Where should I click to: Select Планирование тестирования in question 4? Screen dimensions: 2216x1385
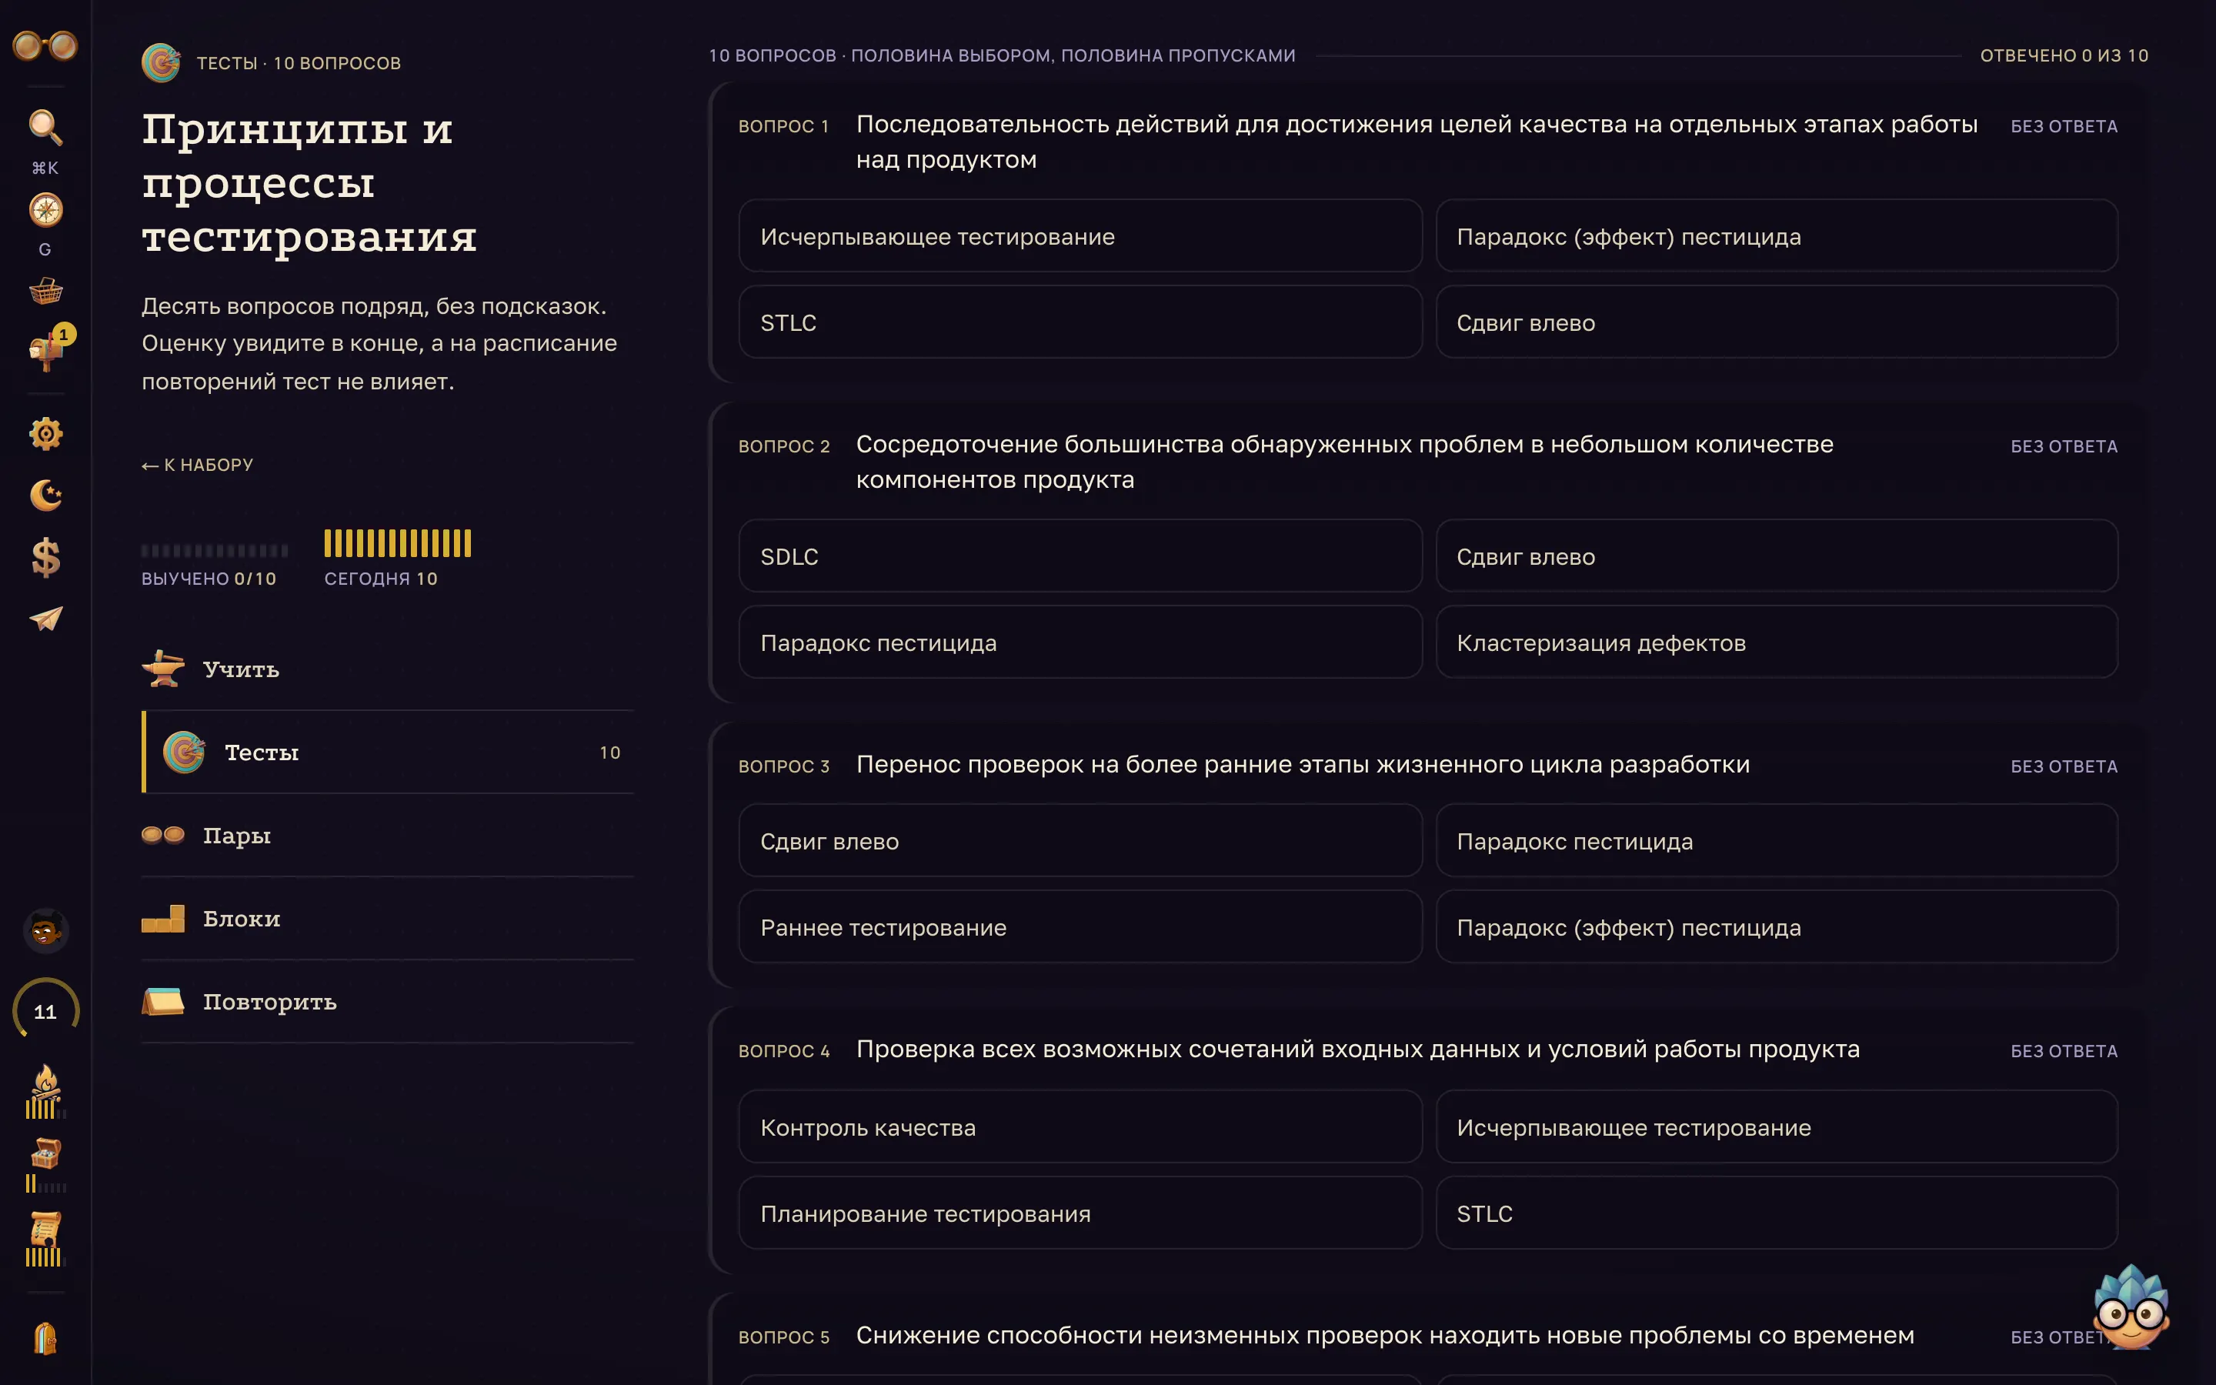pyautogui.click(x=1080, y=1213)
